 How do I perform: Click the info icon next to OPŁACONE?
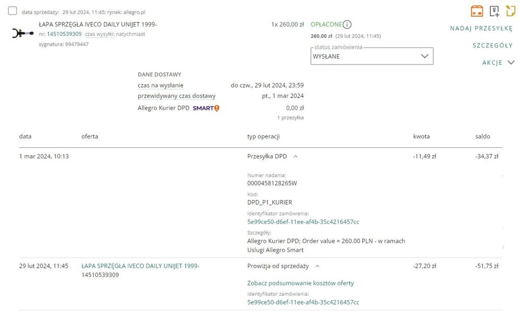click(x=347, y=24)
